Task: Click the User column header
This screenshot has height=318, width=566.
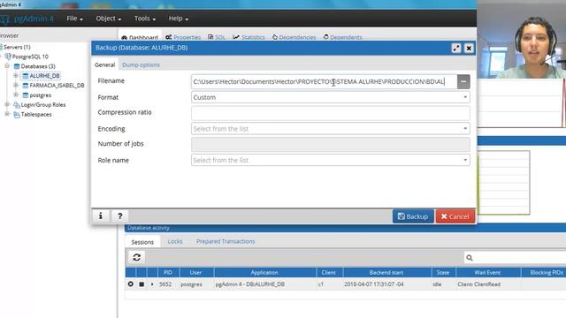Action: pos(196,273)
